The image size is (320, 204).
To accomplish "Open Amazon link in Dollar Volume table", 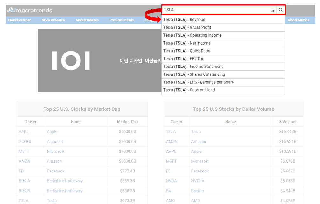I will (x=198, y=142).
